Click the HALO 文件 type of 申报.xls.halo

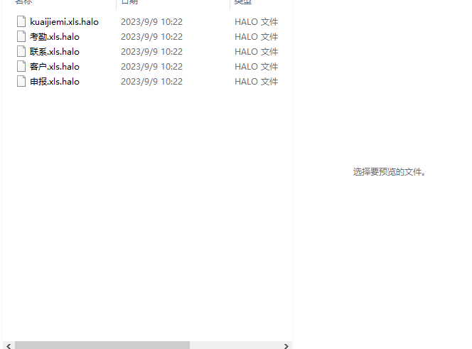[256, 82]
